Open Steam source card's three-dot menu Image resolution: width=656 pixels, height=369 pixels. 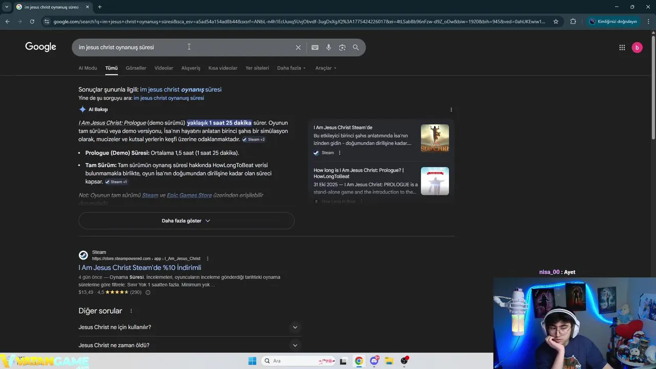[x=339, y=153]
